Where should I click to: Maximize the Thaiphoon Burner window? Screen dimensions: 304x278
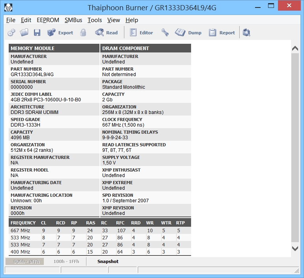click(x=271, y=6)
